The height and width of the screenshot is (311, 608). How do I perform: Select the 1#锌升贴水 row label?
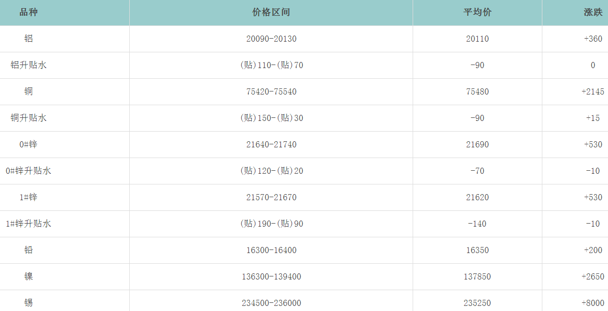click(x=28, y=224)
